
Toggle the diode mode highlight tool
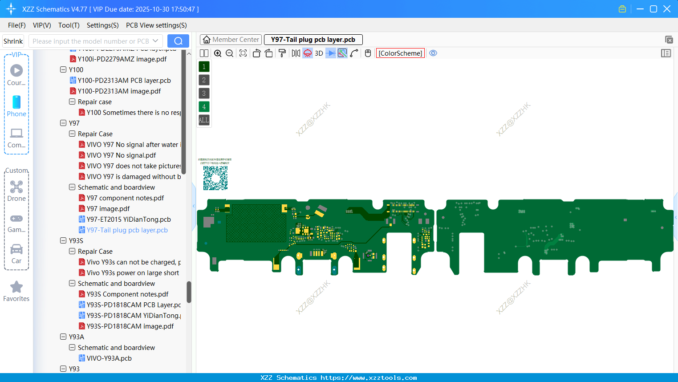pos(330,53)
